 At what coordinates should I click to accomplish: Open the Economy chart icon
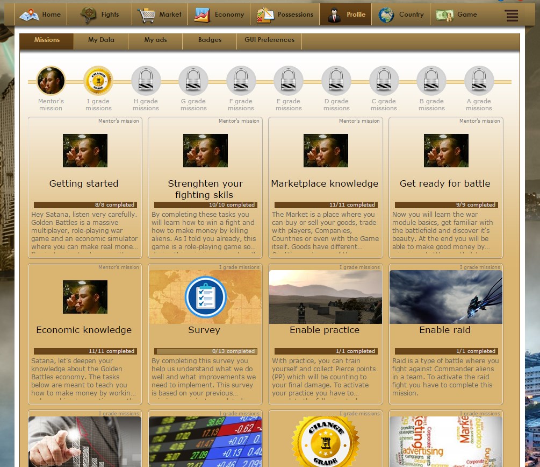202,15
